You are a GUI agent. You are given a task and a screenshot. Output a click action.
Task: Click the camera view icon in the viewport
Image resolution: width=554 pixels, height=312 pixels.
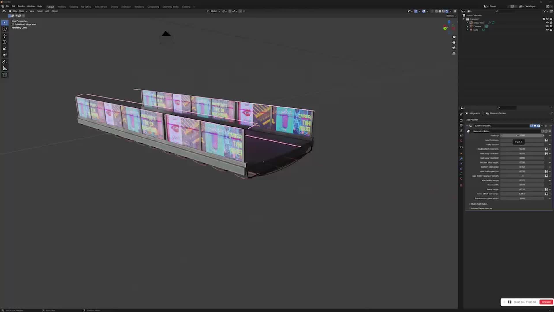[x=454, y=48]
